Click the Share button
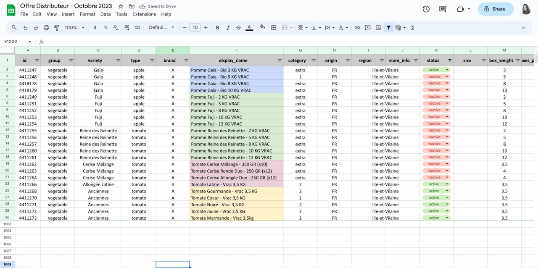The image size is (538, 268). pyautogui.click(x=495, y=9)
